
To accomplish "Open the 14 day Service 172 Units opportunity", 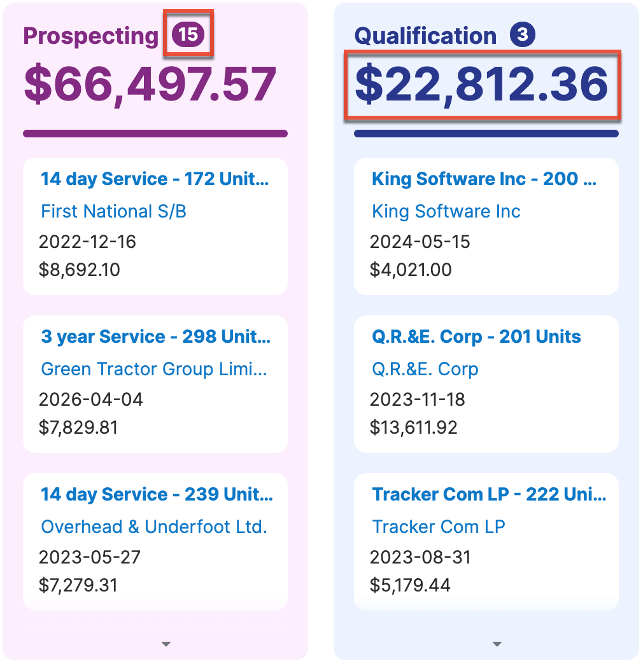I will 155,179.
